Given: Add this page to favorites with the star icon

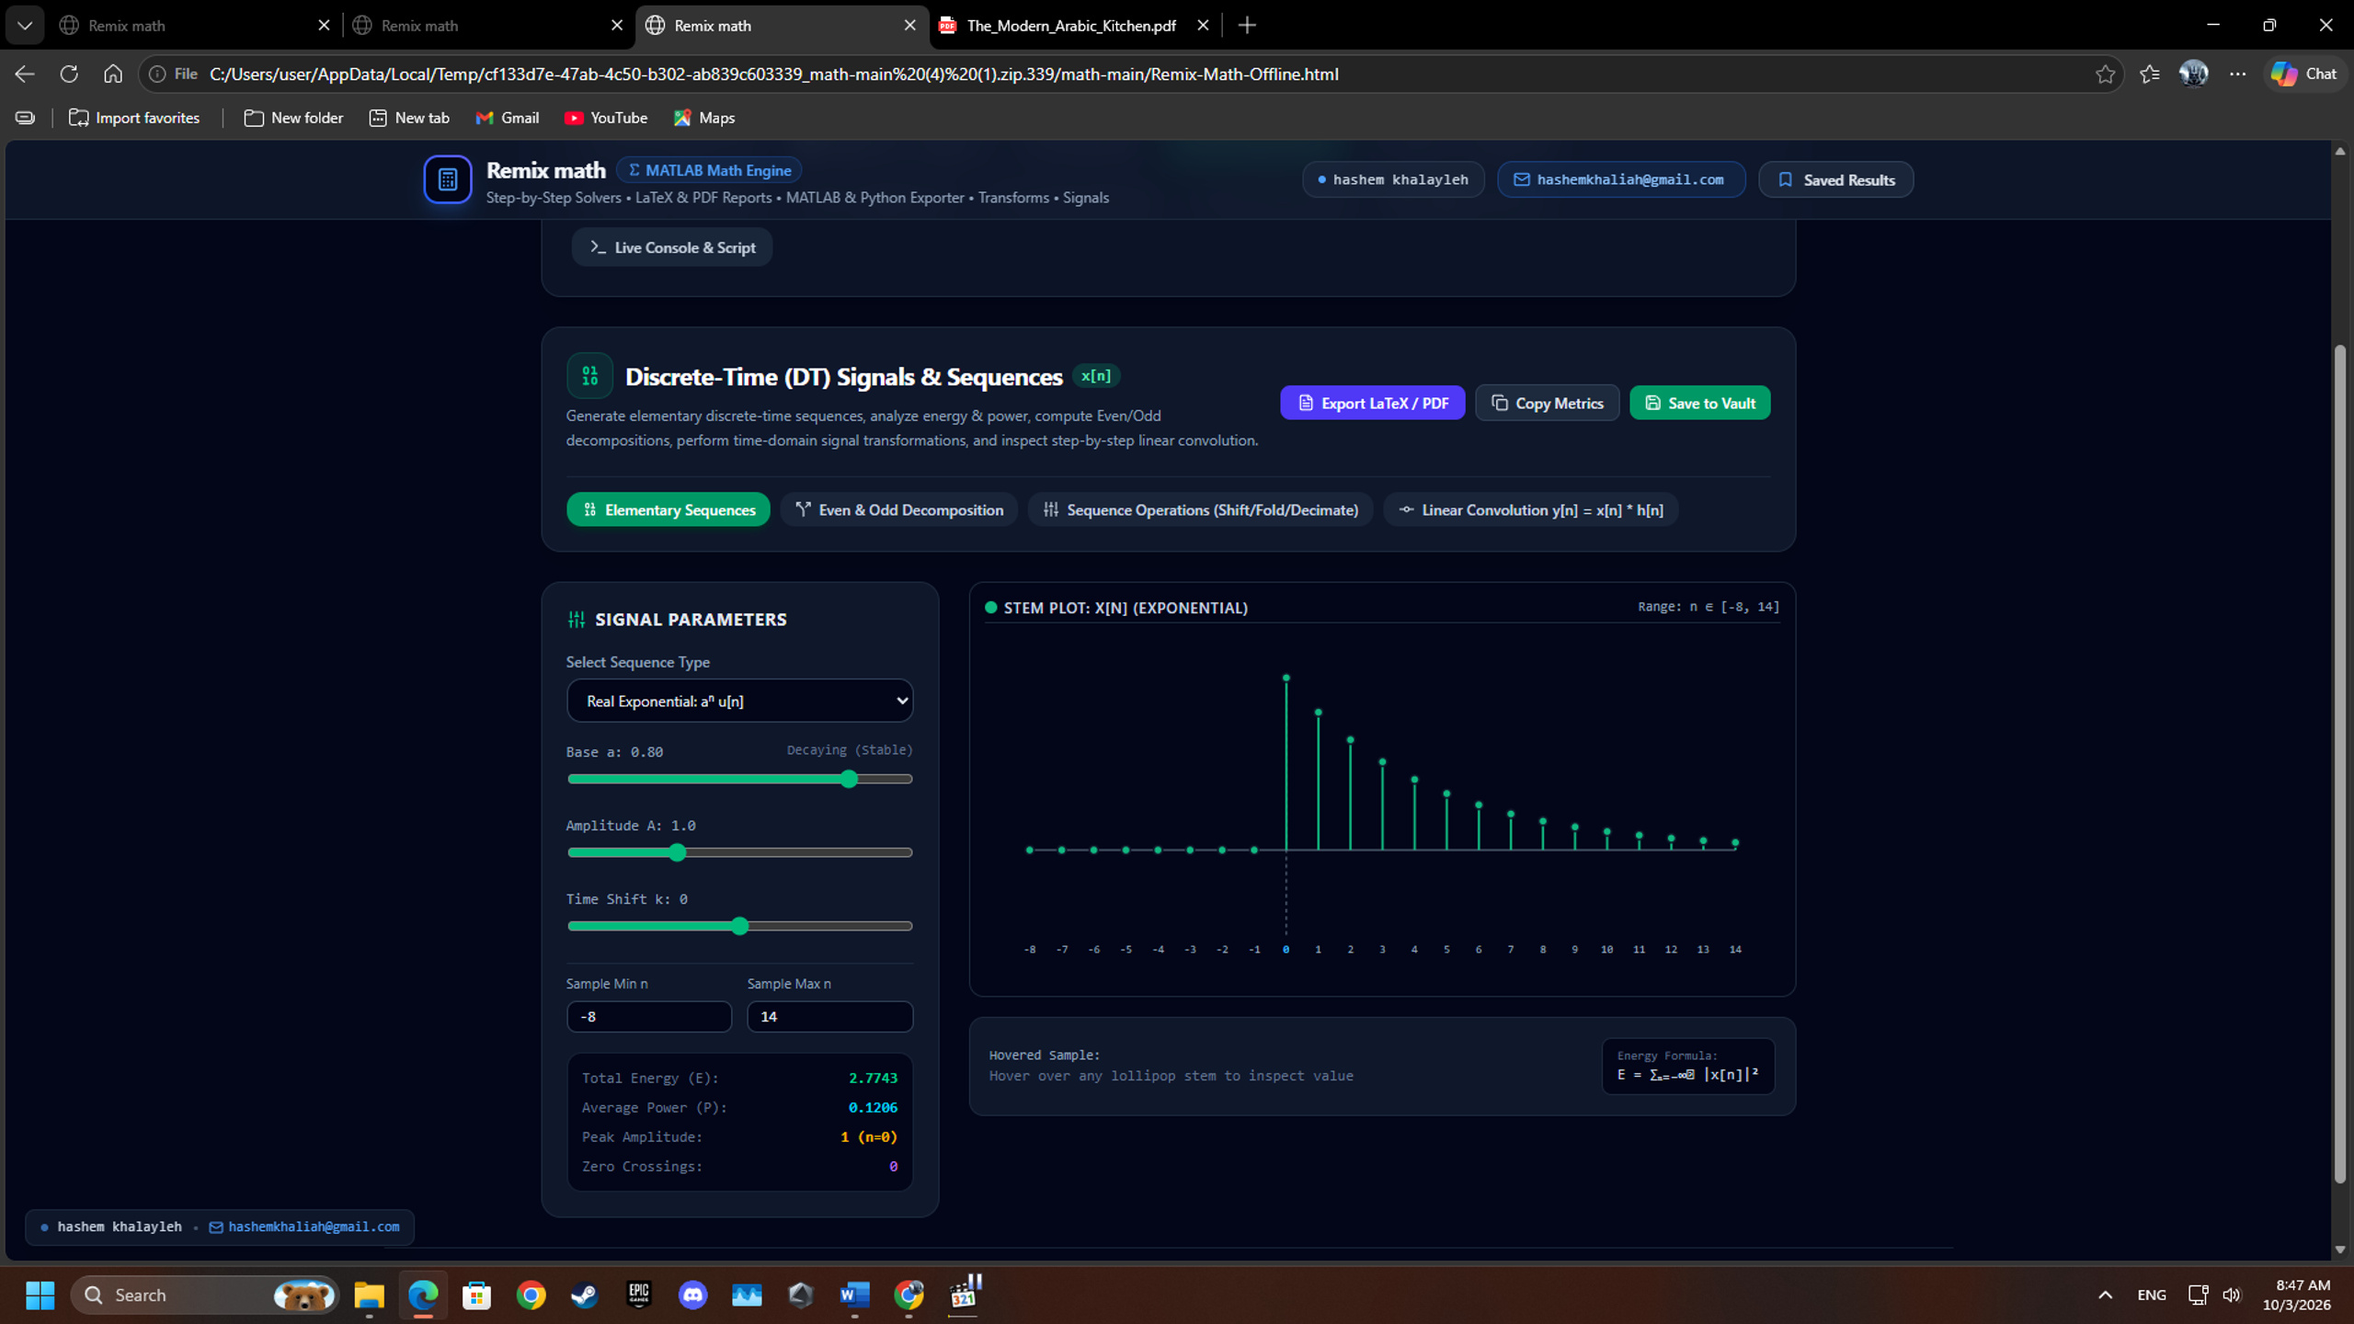Looking at the screenshot, I should pos(2105,74).
